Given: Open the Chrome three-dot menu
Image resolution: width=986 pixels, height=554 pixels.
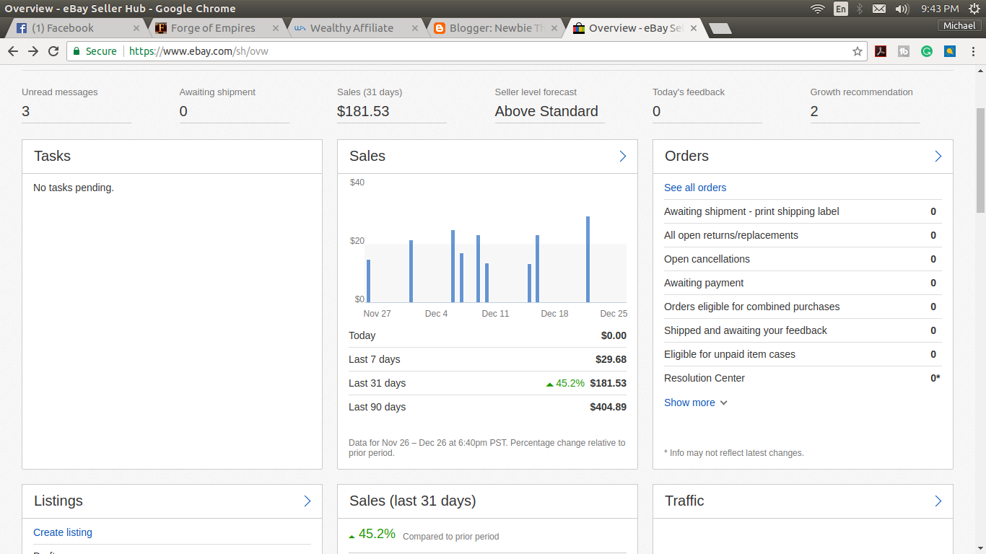Looking at the screenshot, I should 973,51.
